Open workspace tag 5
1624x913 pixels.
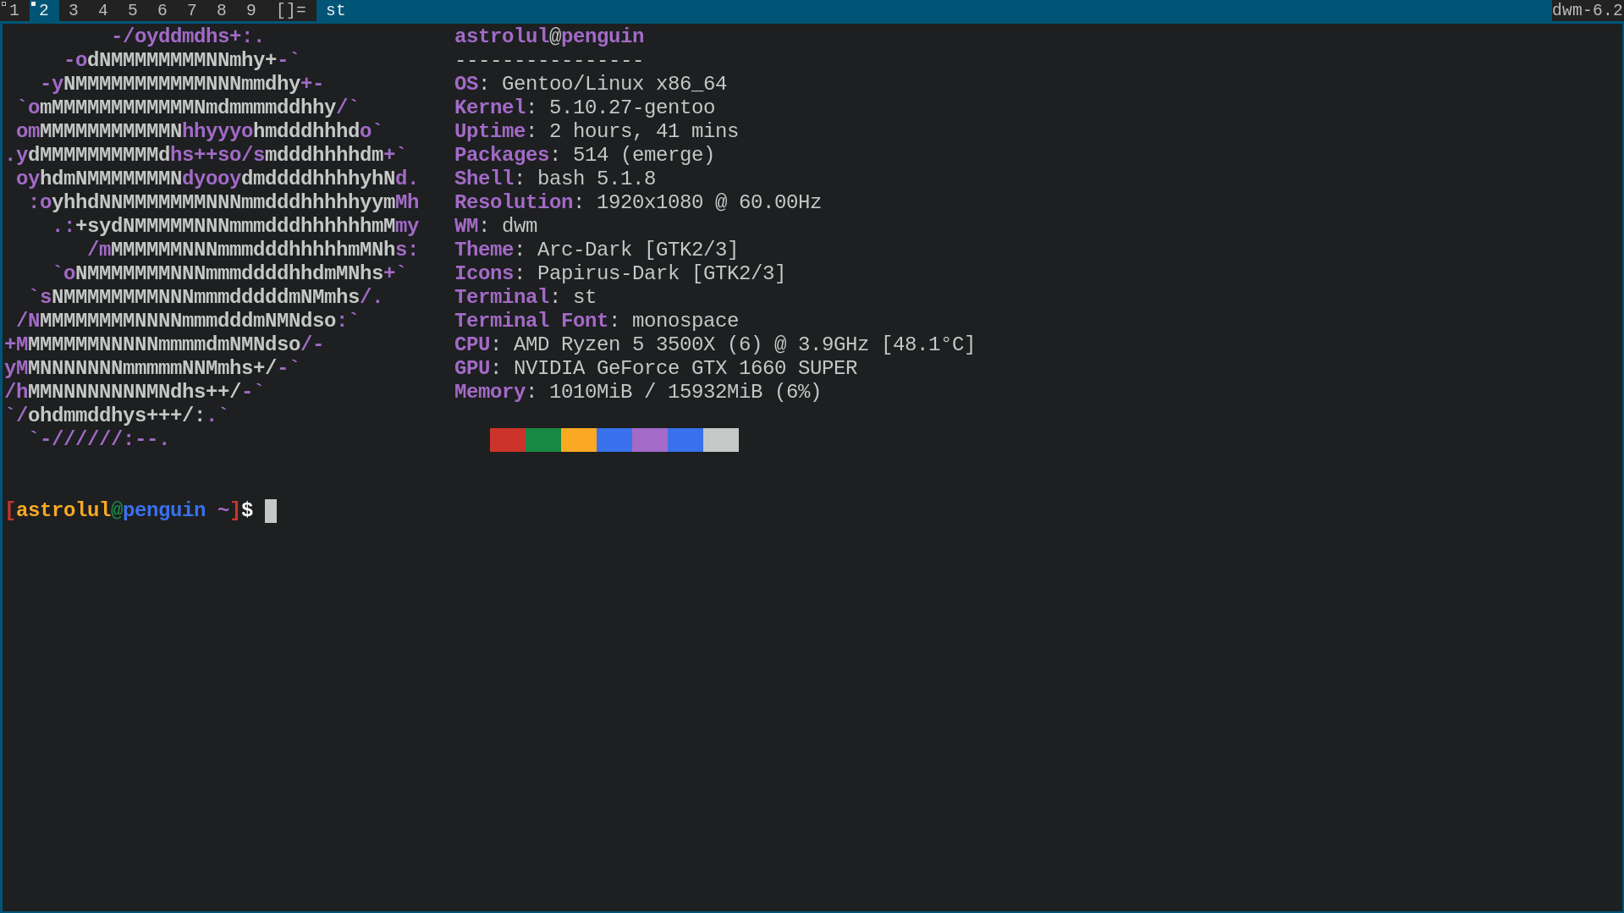coord(133,10)
